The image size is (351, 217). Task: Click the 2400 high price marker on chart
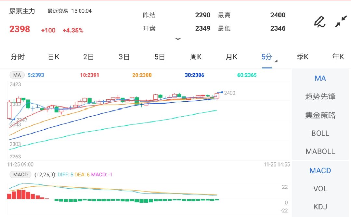pos(230,93)
